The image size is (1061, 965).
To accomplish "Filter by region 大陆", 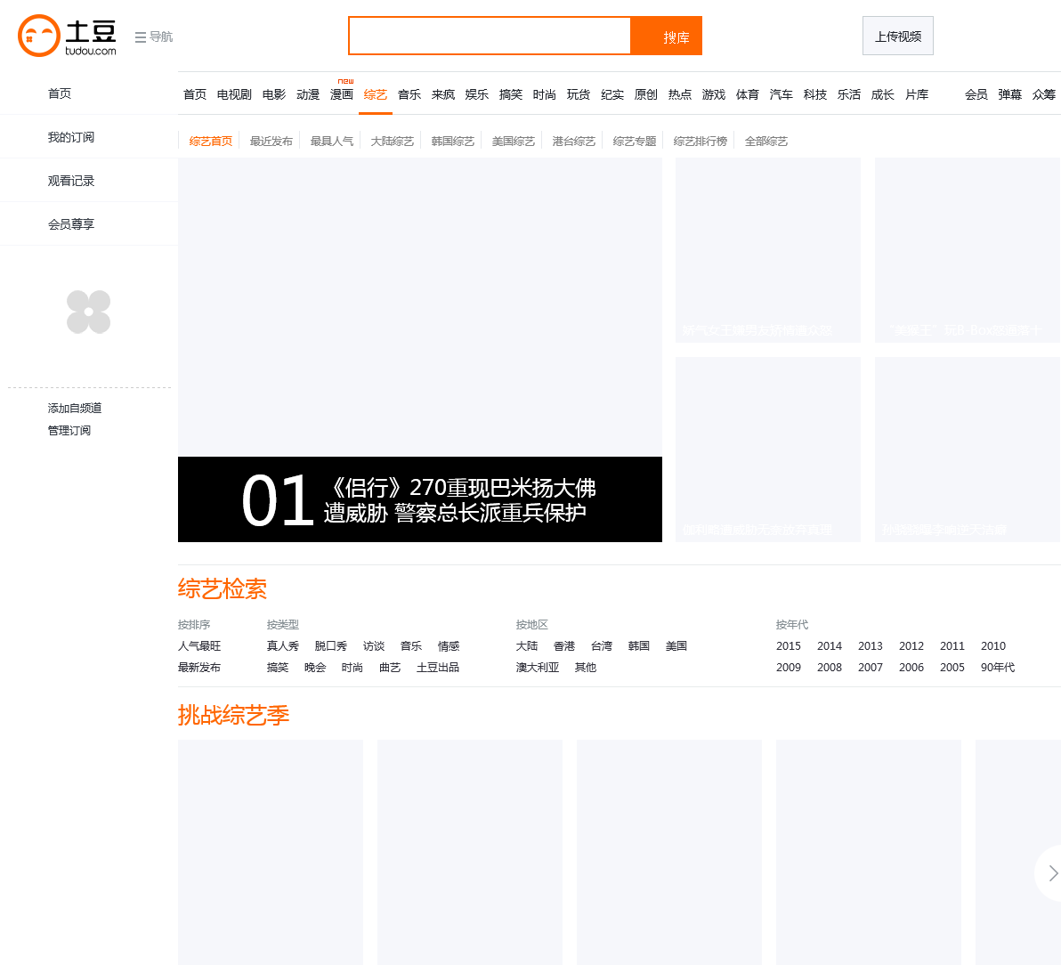I will click(x=527, y=646).
